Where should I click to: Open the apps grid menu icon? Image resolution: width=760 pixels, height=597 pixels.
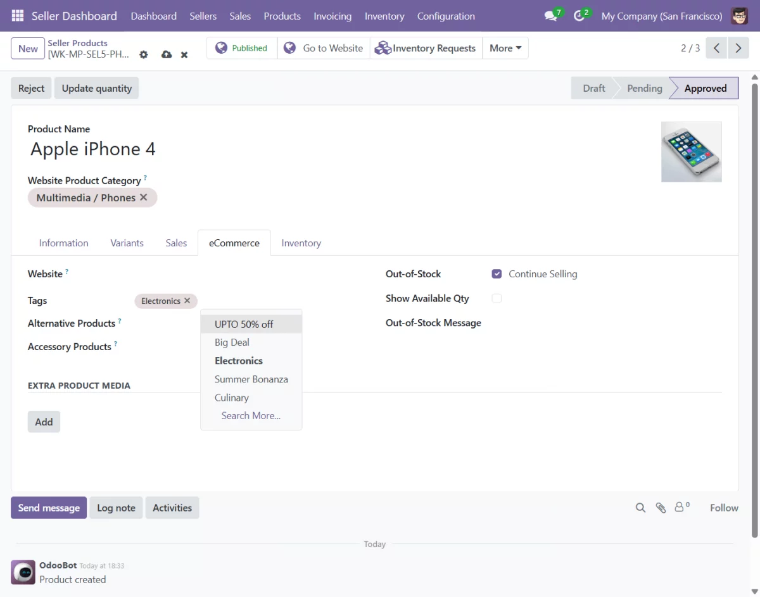click(x=18, y=16)
